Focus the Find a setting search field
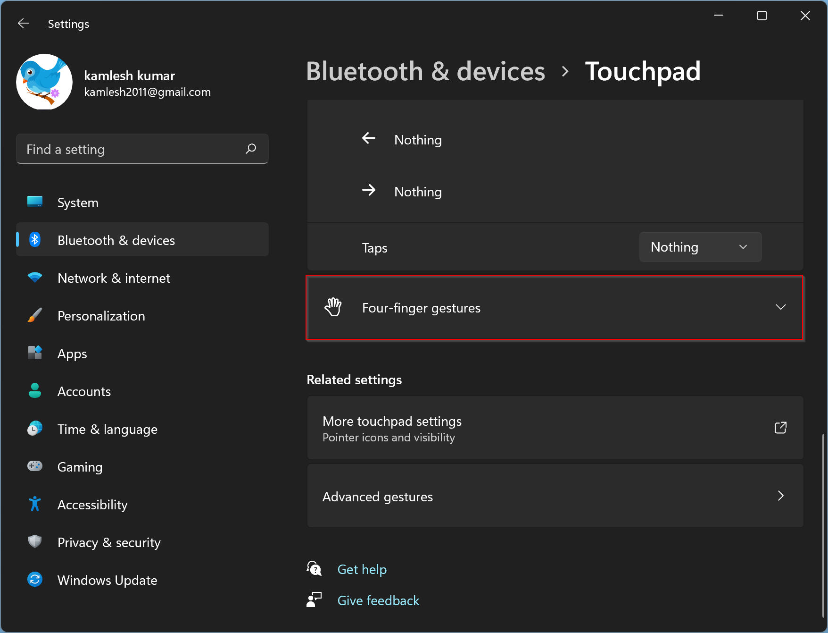This screenshot has width=828, height=633. 142,149
